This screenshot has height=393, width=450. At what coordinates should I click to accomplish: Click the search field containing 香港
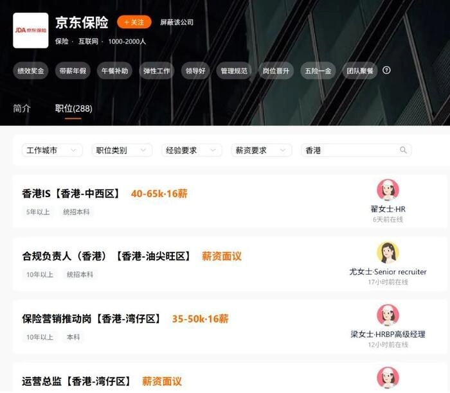[356, 150]
